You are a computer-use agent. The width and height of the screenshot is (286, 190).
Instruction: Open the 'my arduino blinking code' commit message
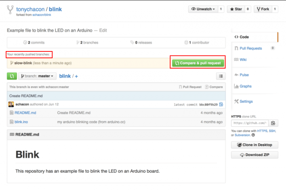coord(91,122)
